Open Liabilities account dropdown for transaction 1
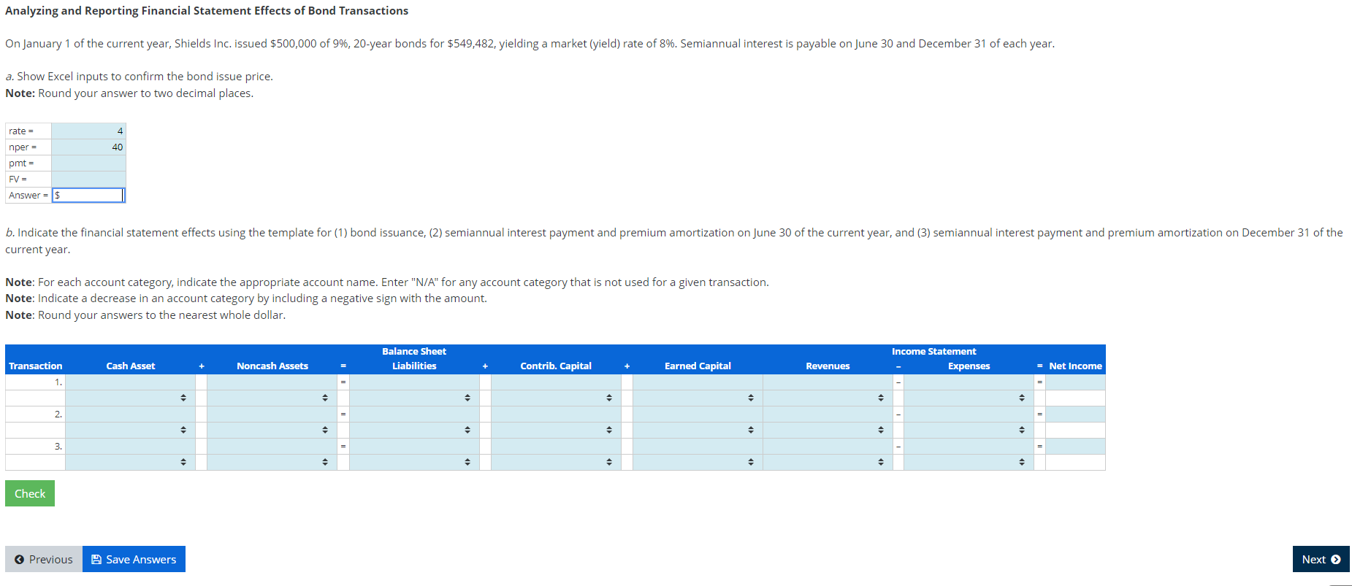The image size is (1352, 586). [414, 398]
